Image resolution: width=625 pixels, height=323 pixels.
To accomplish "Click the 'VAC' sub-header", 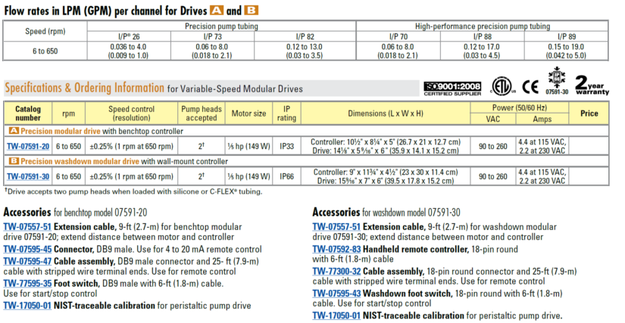I will click(492, 119).
